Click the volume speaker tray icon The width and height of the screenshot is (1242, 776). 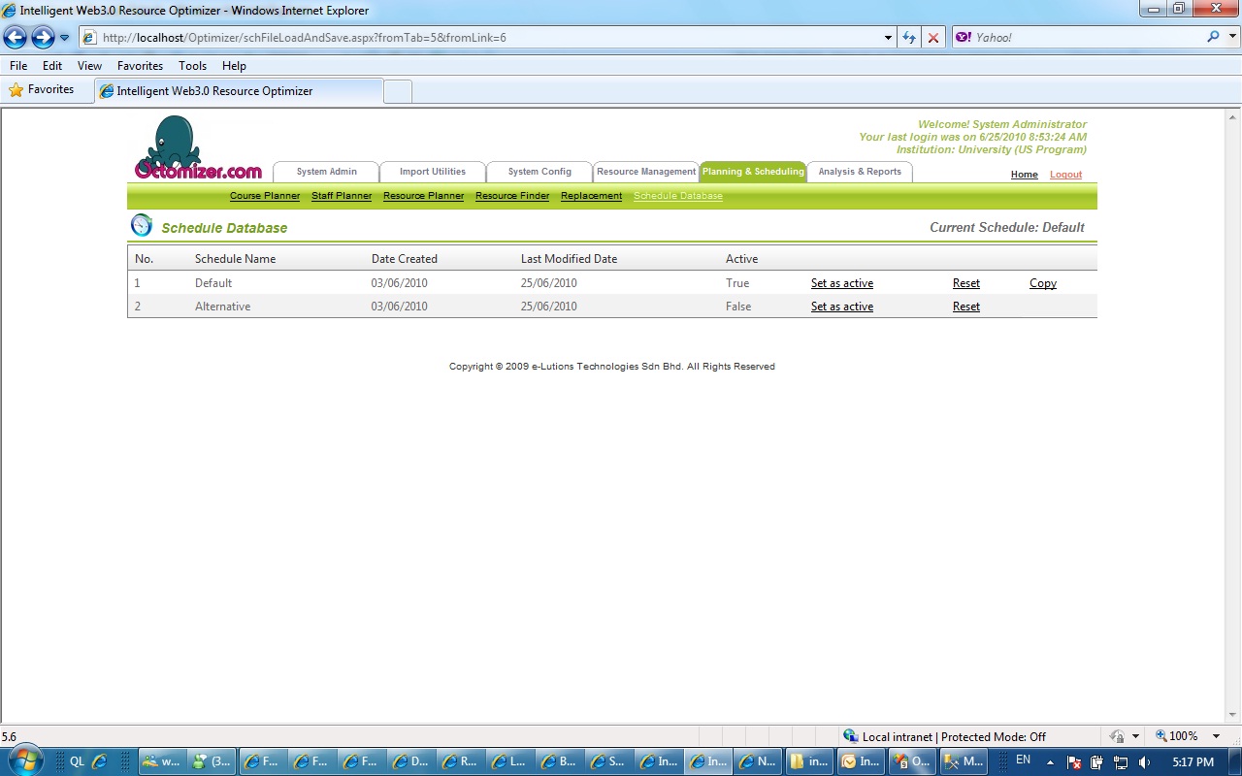tap(1144, 762)
